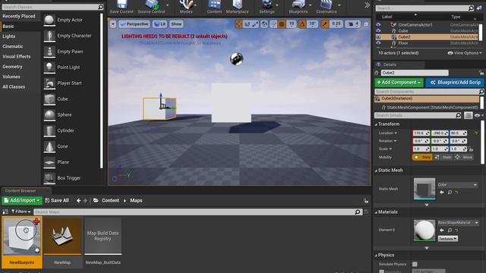
Task: Open viewport options dropdown arrow
Action: coord(113,24)
